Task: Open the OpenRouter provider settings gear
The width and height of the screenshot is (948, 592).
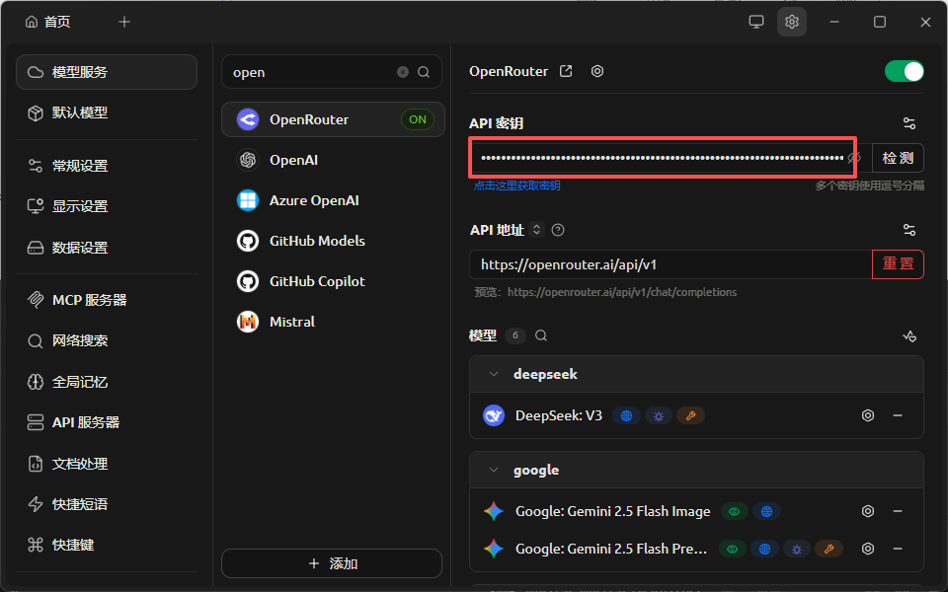Action: (x=597, y=71)
